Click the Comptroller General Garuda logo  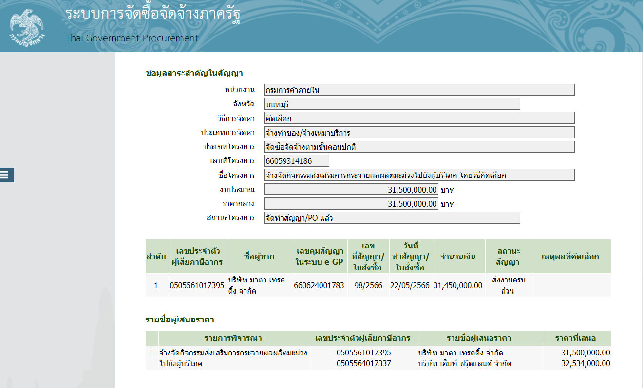(x=26, y=25)
